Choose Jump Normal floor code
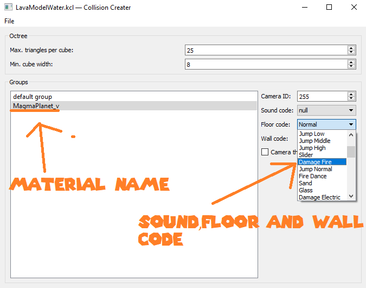Viewport: 366px width, 288px height. [322, 169]
